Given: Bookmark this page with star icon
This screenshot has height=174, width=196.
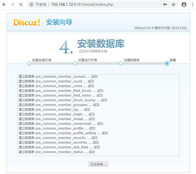Looking at the screenshot, I should (173, 4).
